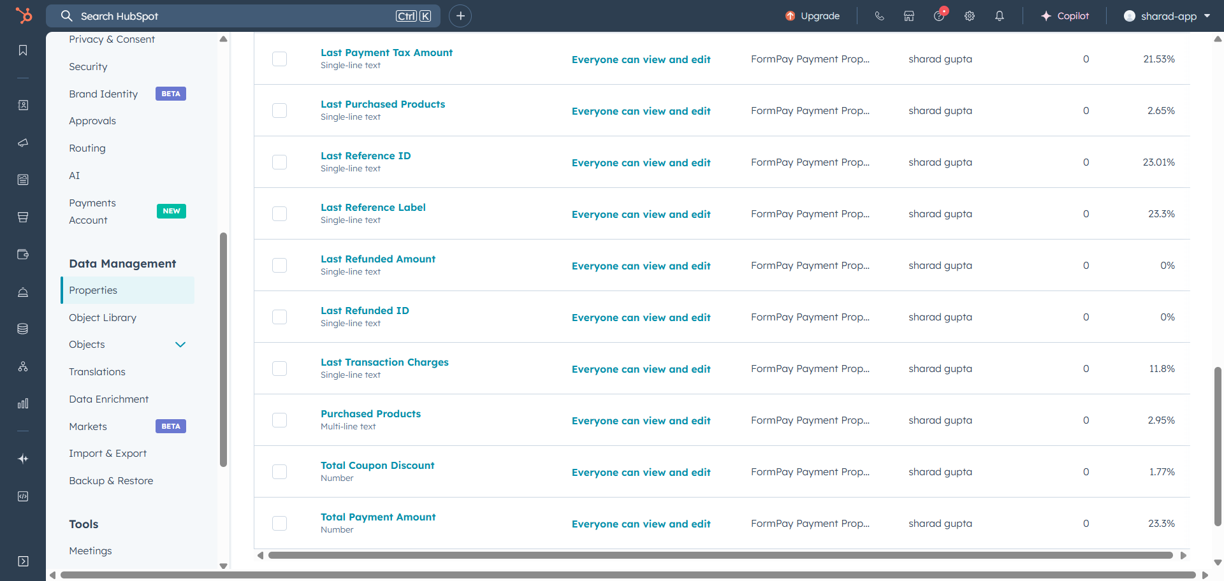Open Brand Identity settings
This screenshot has width=1224, height=581.
pos(103,94)
